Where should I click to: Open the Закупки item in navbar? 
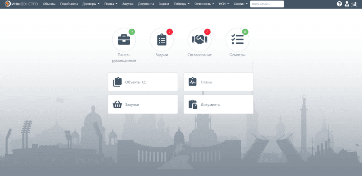click(128, 4)
